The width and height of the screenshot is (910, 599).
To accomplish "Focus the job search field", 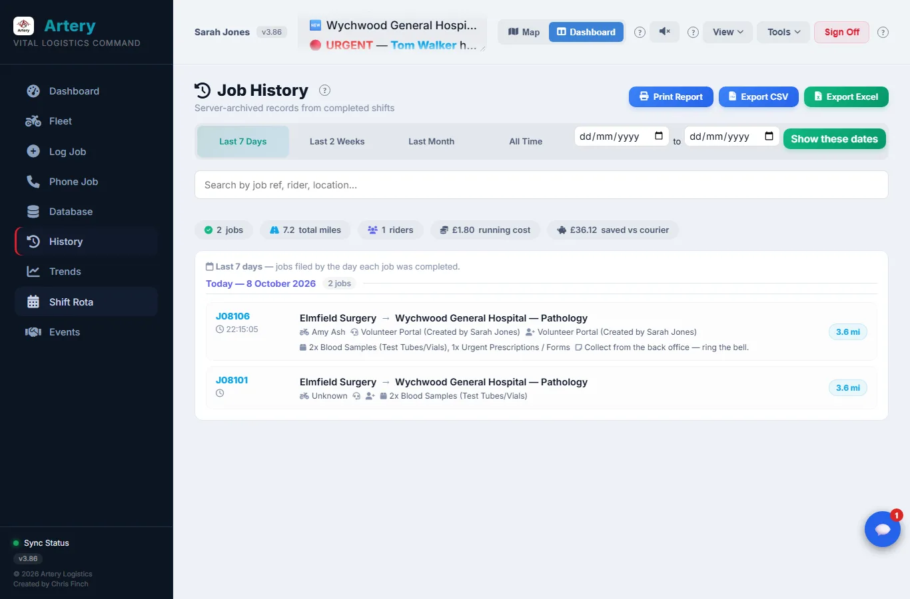I will tap(542, 185).
